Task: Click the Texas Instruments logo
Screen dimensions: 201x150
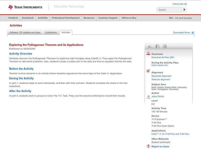Action: 25,7
